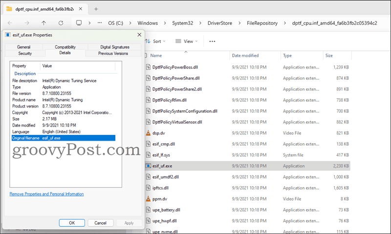Select the esif_umdf2.dll file name
Image resolution: width=391 pixels, height=234 pixels.
(166, 177)
